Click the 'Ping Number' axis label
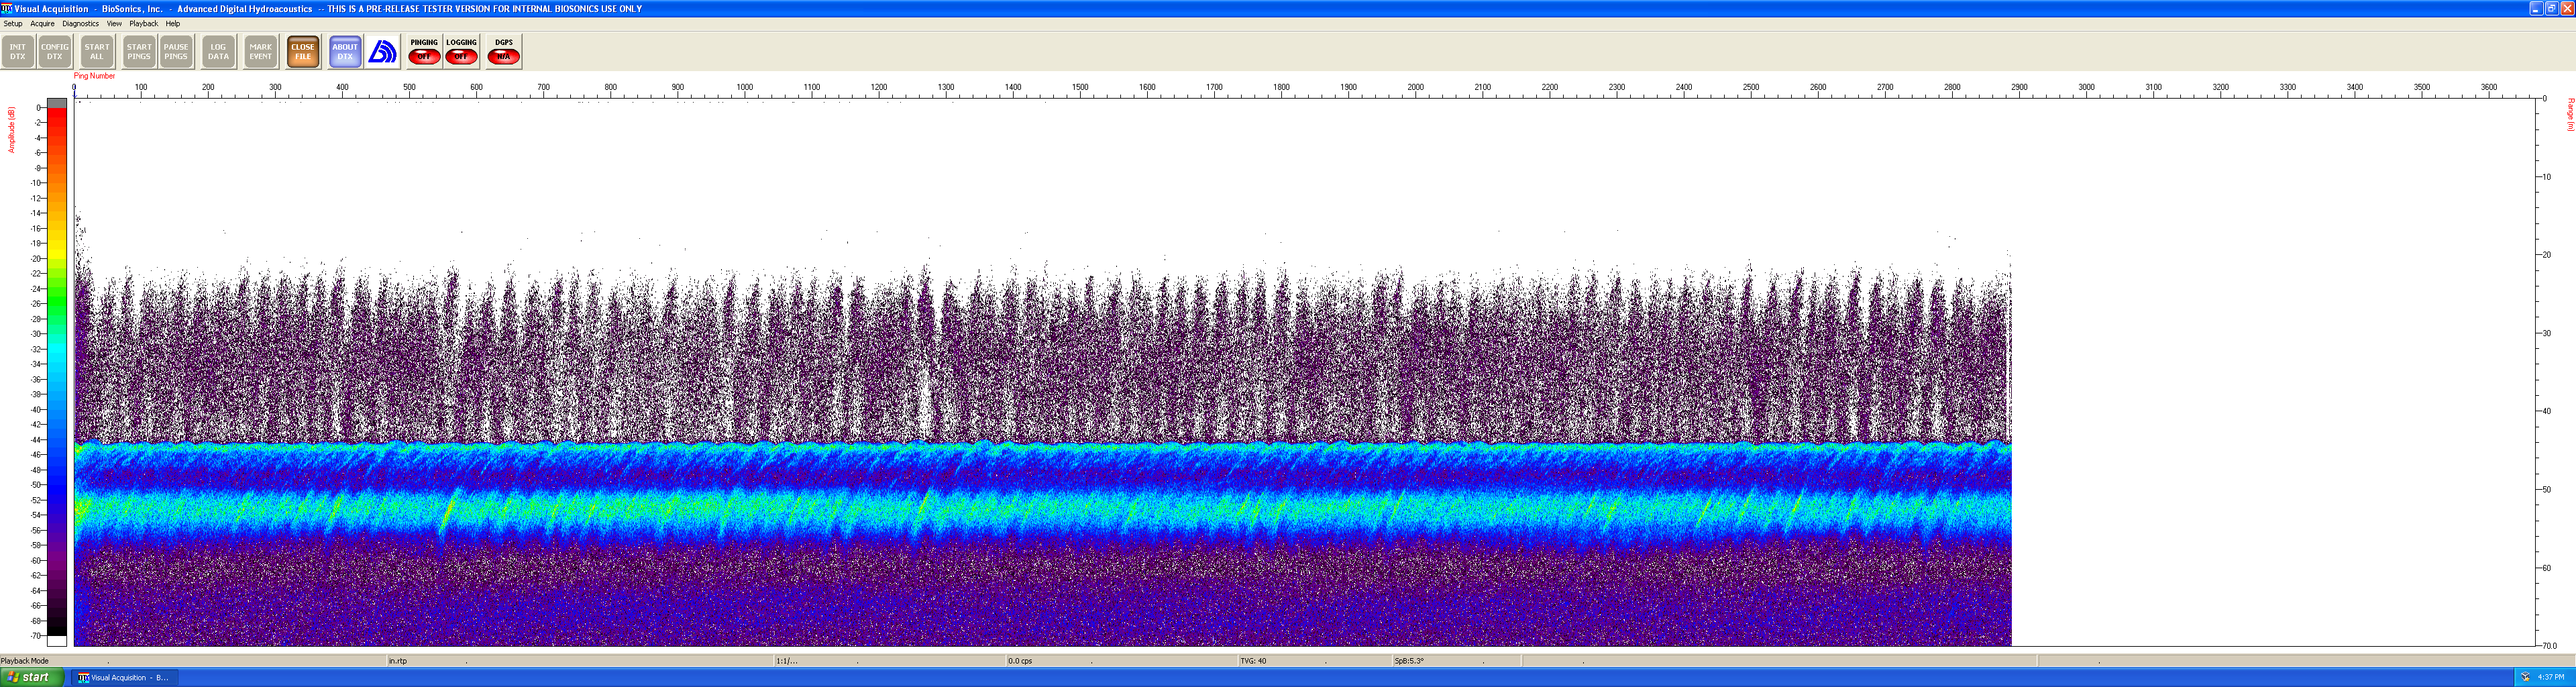Image resolution: width=2576 pixels, height=687 pixels. click(x=95, y=76)
